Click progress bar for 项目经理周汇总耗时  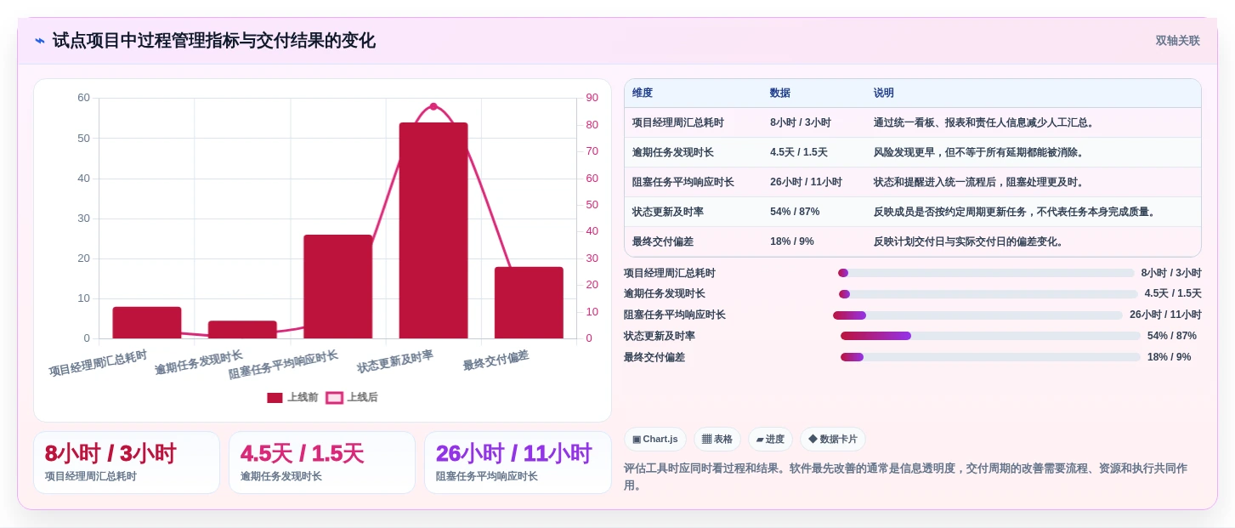click(986, 273)
